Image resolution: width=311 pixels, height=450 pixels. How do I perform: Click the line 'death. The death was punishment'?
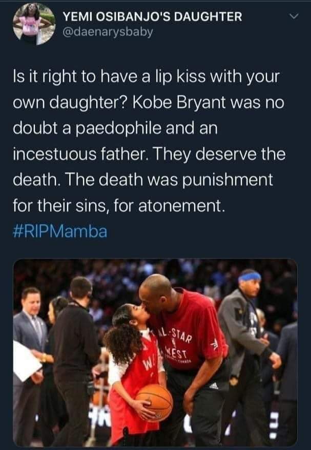pyautogui.click(x=143, y=179)
